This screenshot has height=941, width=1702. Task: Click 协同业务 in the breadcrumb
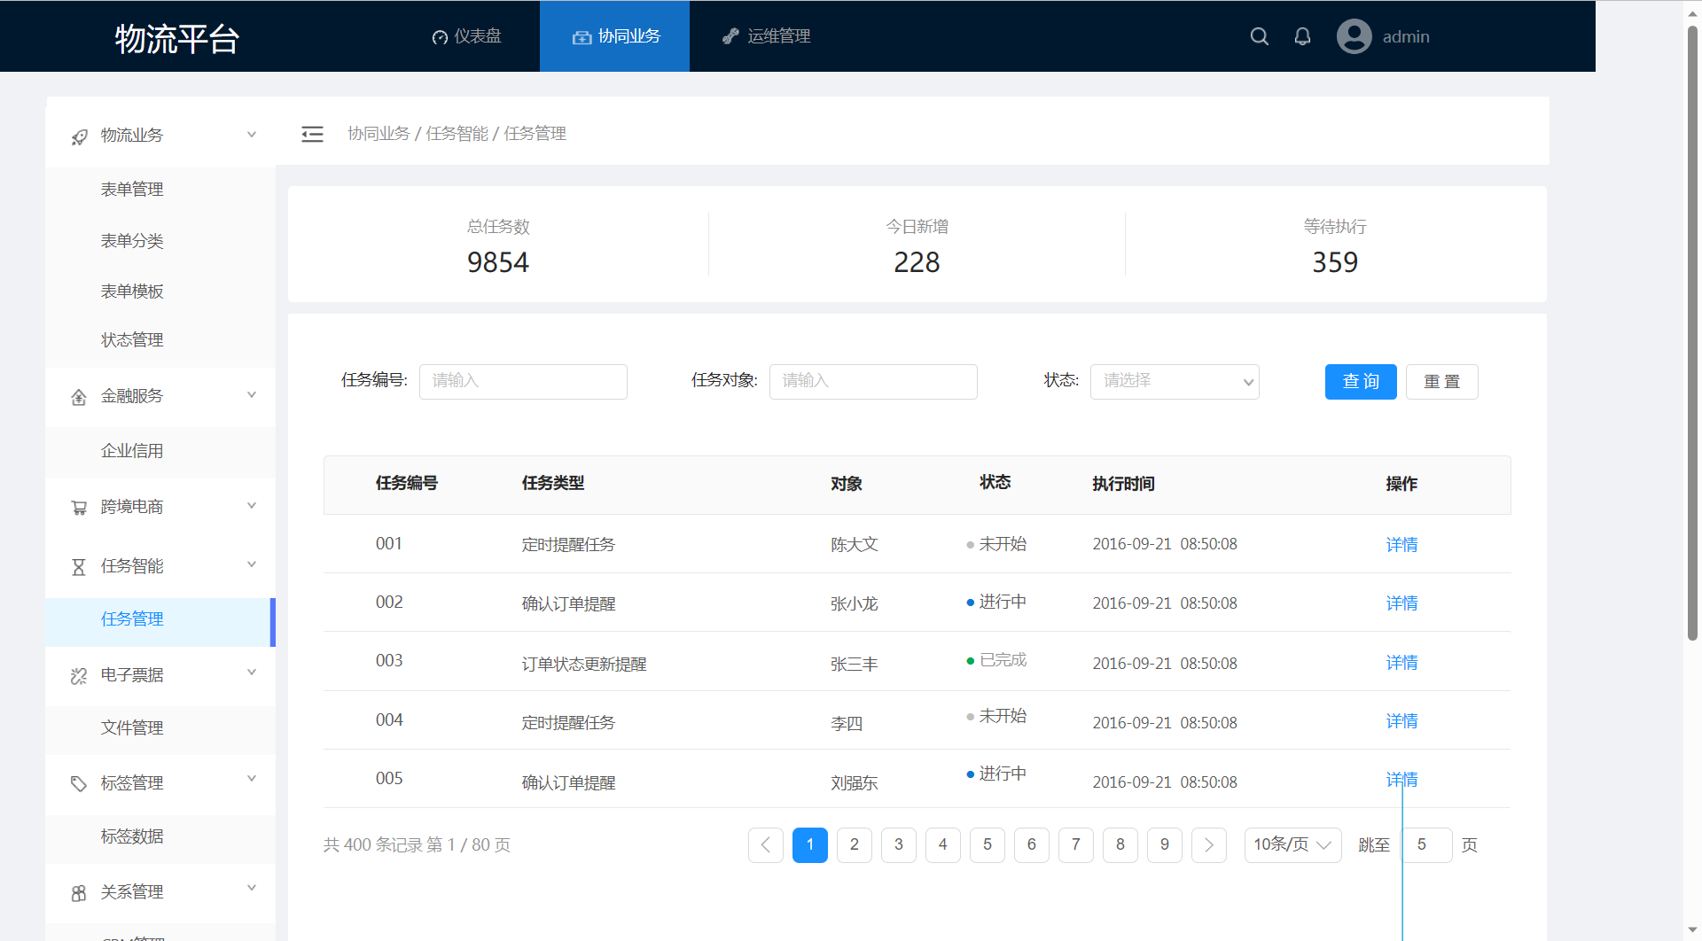pyautogui.click(x=379, y=134)
